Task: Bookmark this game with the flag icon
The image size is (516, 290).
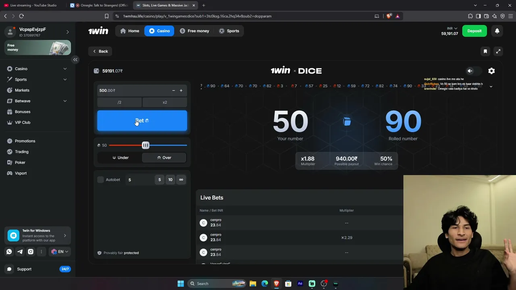Action: tap(485, 51)
